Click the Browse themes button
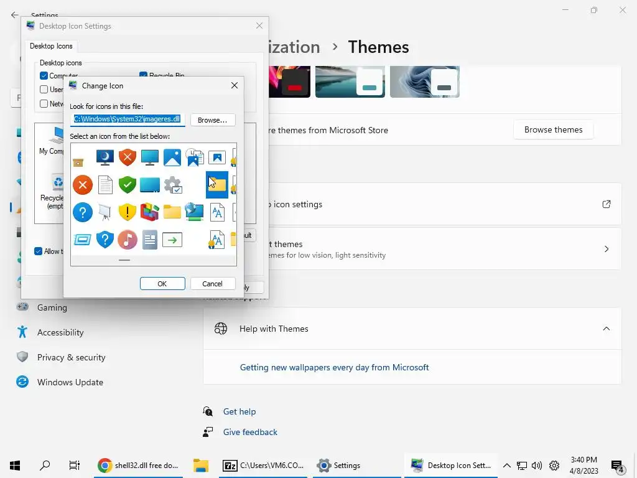The image size is (637, 478). pos(553,129)
